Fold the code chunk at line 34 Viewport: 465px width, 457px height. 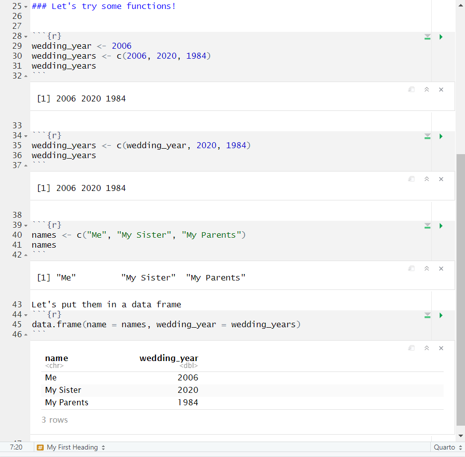pyautogui.click(x=26, y=136)
